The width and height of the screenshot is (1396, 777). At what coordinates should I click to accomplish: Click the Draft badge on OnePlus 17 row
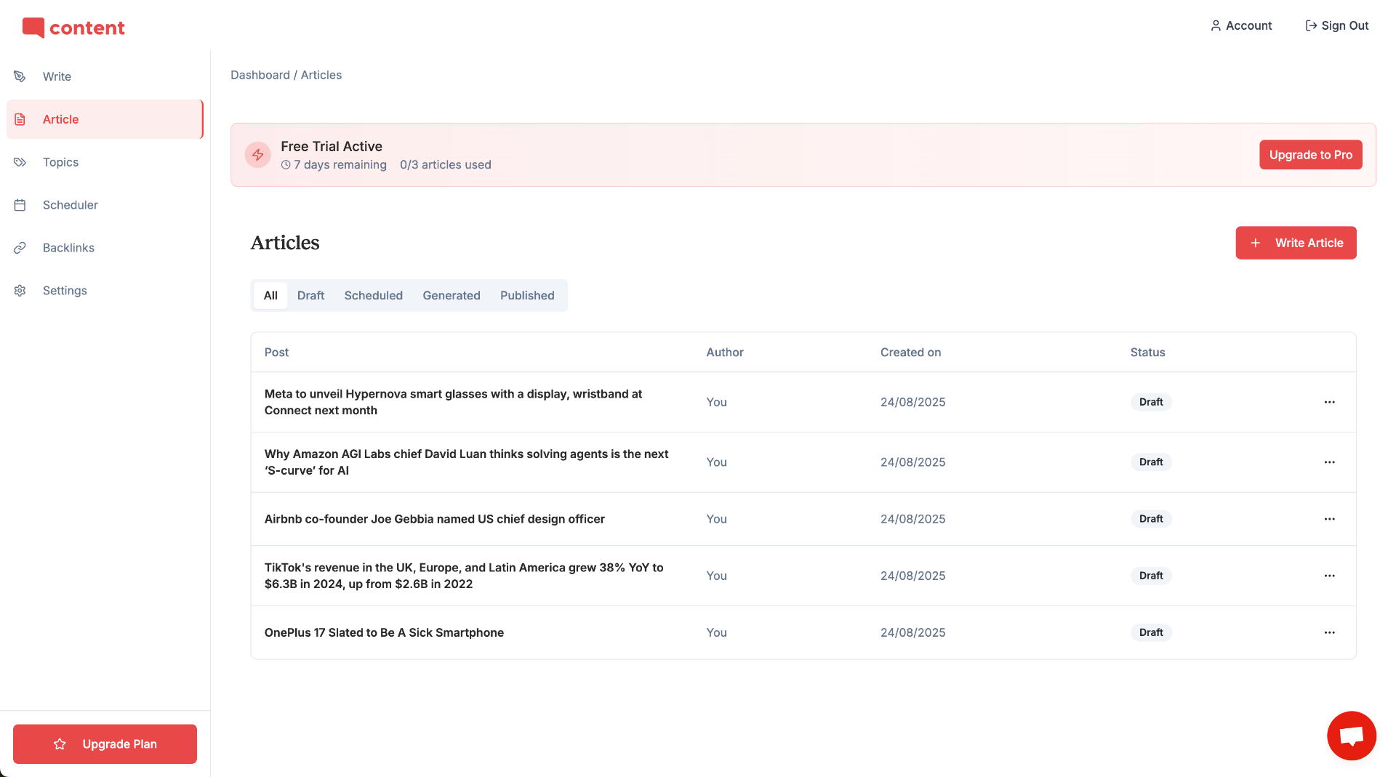point(1151,632)
